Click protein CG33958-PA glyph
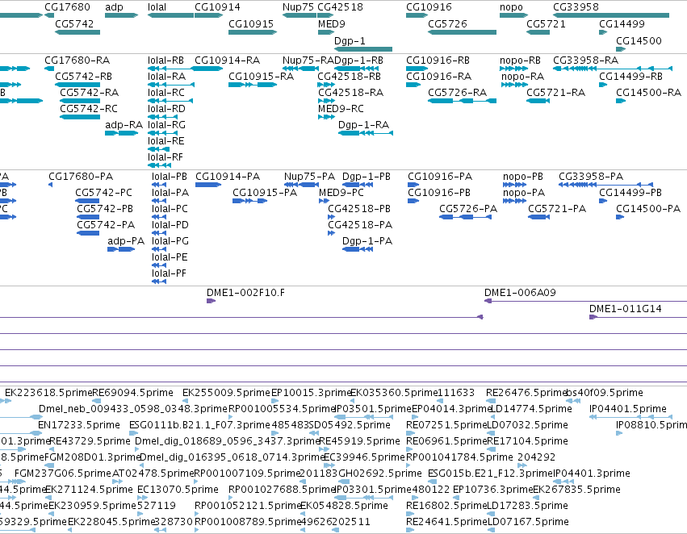The width and height of the screenshot is (687, 534). coord(606,184)
